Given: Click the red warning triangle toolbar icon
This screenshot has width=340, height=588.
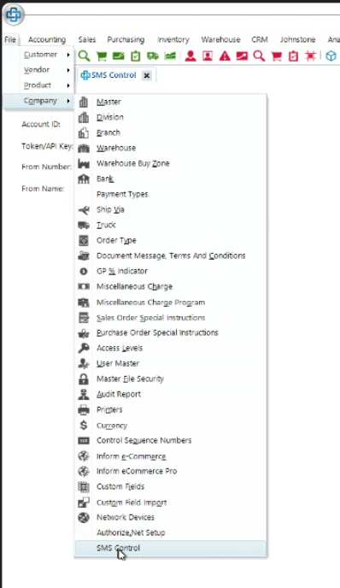Looking at the screenshot, I should click(225, 56).
